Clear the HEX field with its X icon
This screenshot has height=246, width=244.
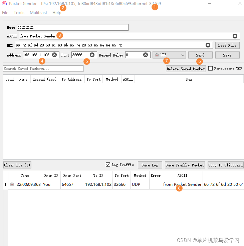click(x=208, y=45)
